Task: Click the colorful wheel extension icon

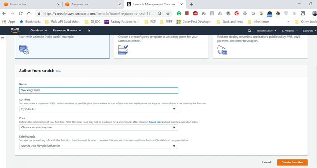Action: [x=278, y=14]
